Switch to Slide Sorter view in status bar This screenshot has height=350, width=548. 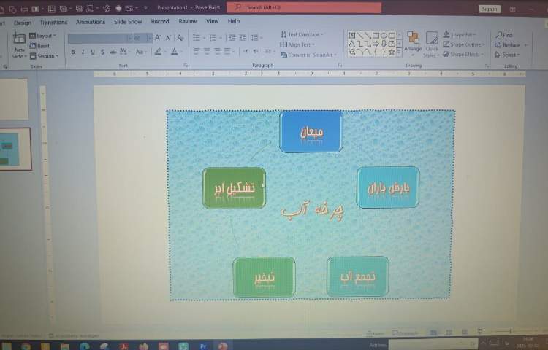(449, 332)
